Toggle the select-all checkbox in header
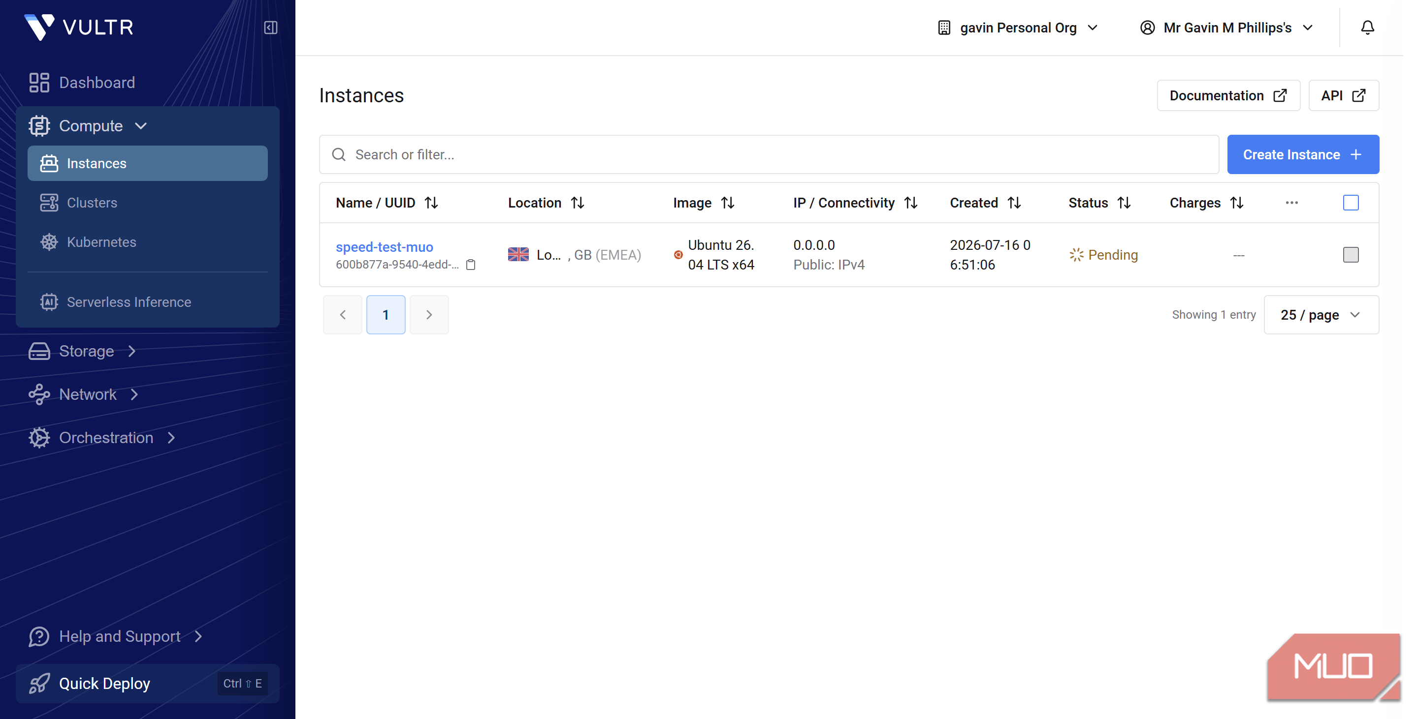The height and width of the screenshot is (719, 1418). [x=1351, y=203]
